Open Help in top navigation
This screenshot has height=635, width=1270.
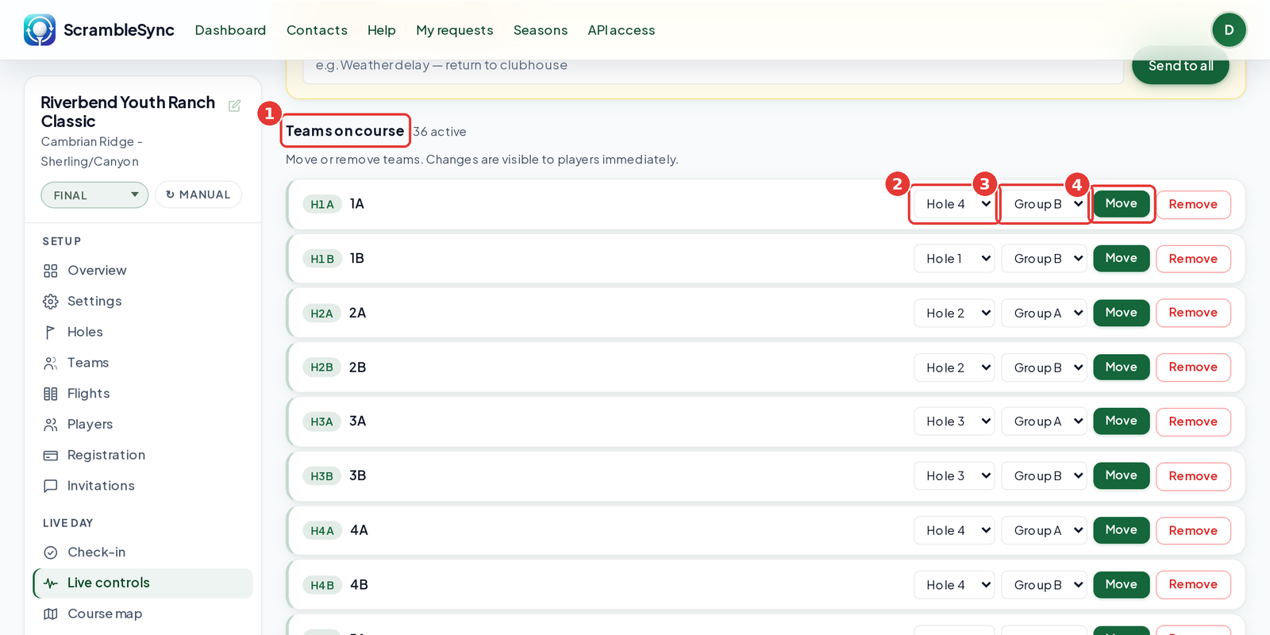point(382,30)
